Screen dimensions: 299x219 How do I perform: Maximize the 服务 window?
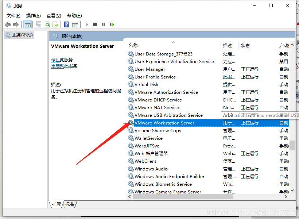click(x=271, y=5)
